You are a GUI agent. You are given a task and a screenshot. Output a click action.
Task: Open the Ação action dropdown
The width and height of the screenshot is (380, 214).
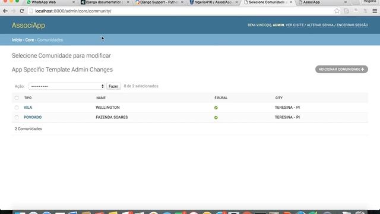coord(66,86)
